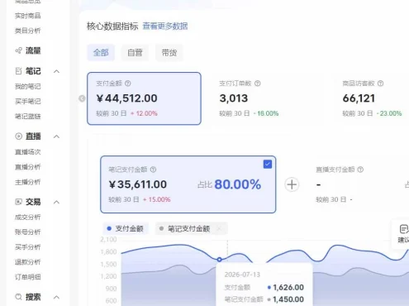The height and width of the screenshot is (306, 409).
Task: Click the help icon beside 支付金额
Action: [128, 84]
